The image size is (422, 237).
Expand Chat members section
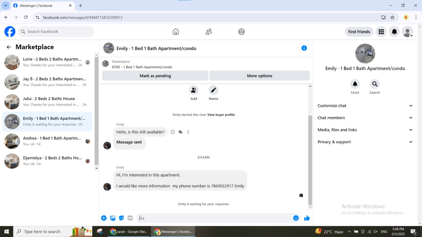coord(365,118)
